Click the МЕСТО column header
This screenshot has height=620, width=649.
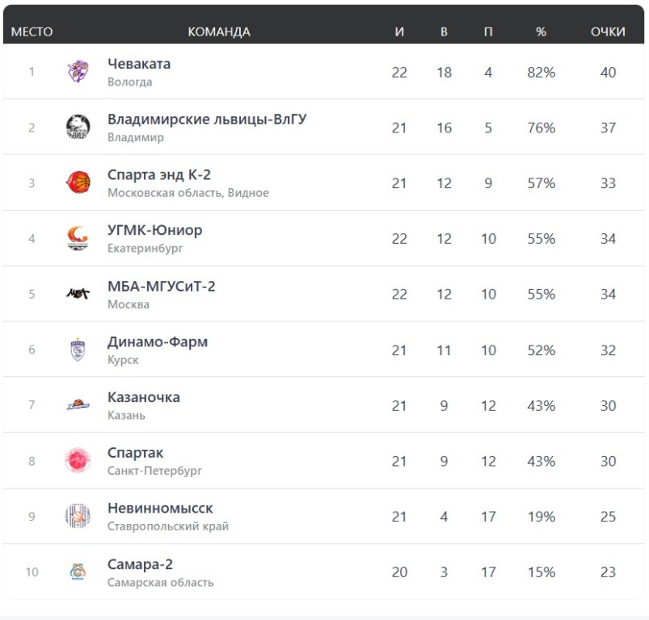(x=32, y=31)
